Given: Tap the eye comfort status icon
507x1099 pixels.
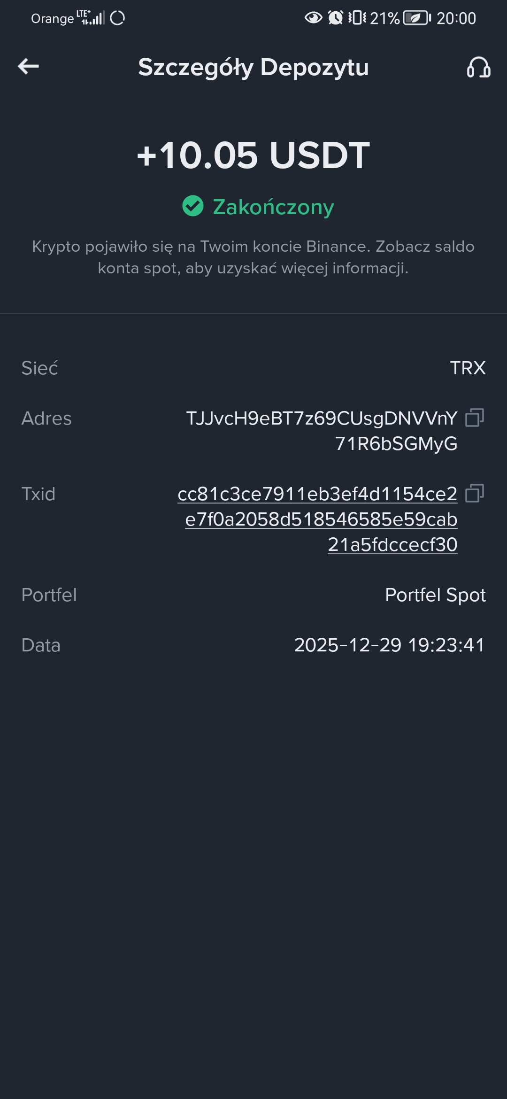Looking at the screenshot, I should tap(313, 18).
